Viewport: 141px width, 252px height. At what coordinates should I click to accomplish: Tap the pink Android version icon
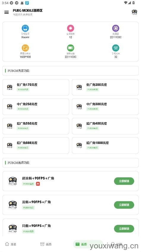71,28
